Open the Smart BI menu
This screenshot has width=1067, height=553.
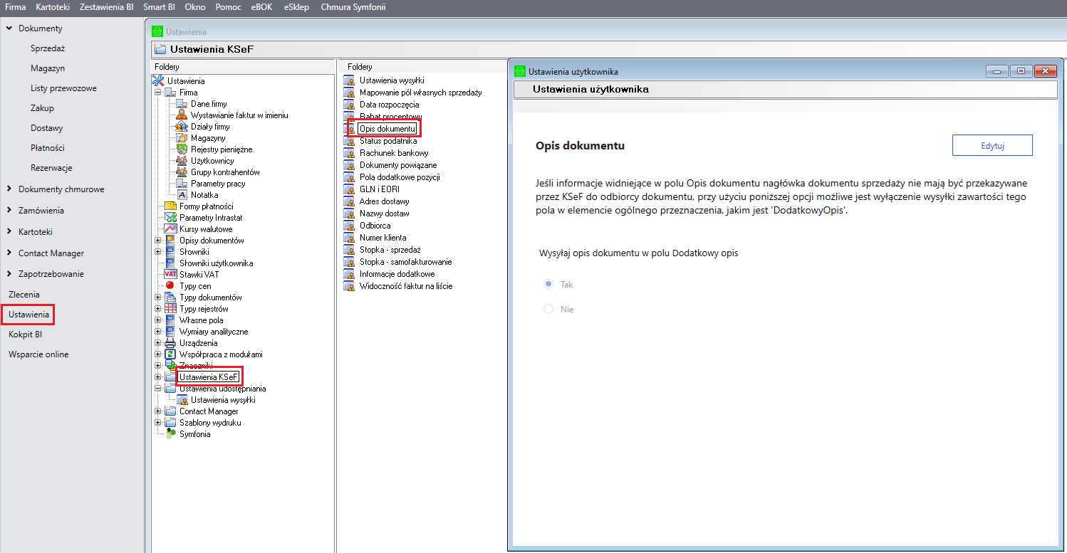[x=160, y=7]
